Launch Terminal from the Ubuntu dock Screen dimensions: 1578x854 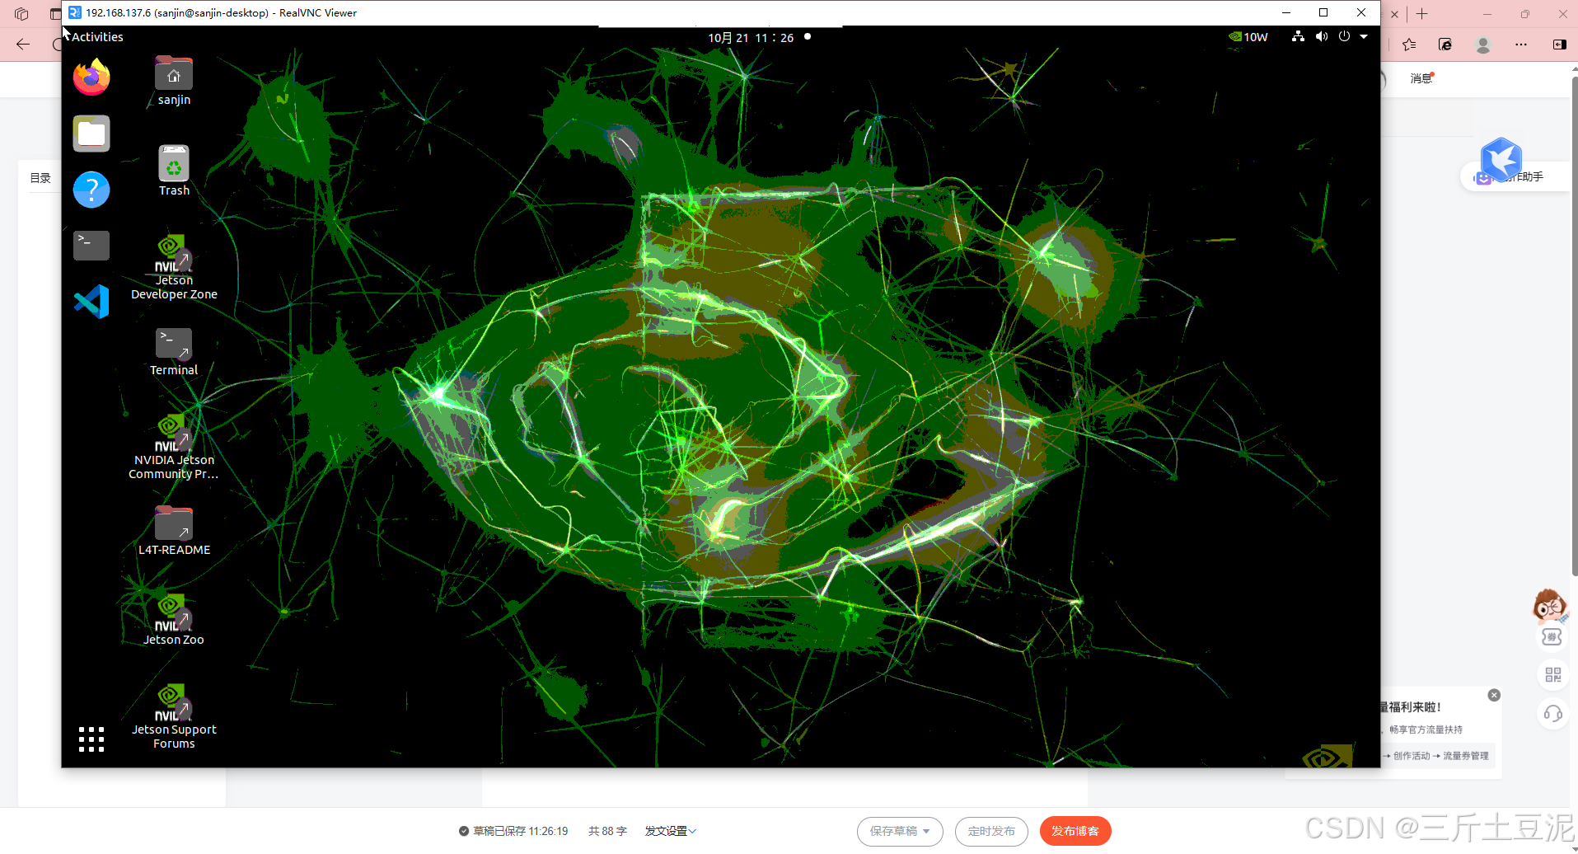point(91,245)
